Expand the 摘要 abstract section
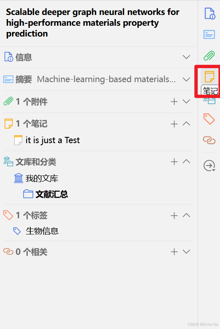 pyautogui.click(x=186, y=79)
